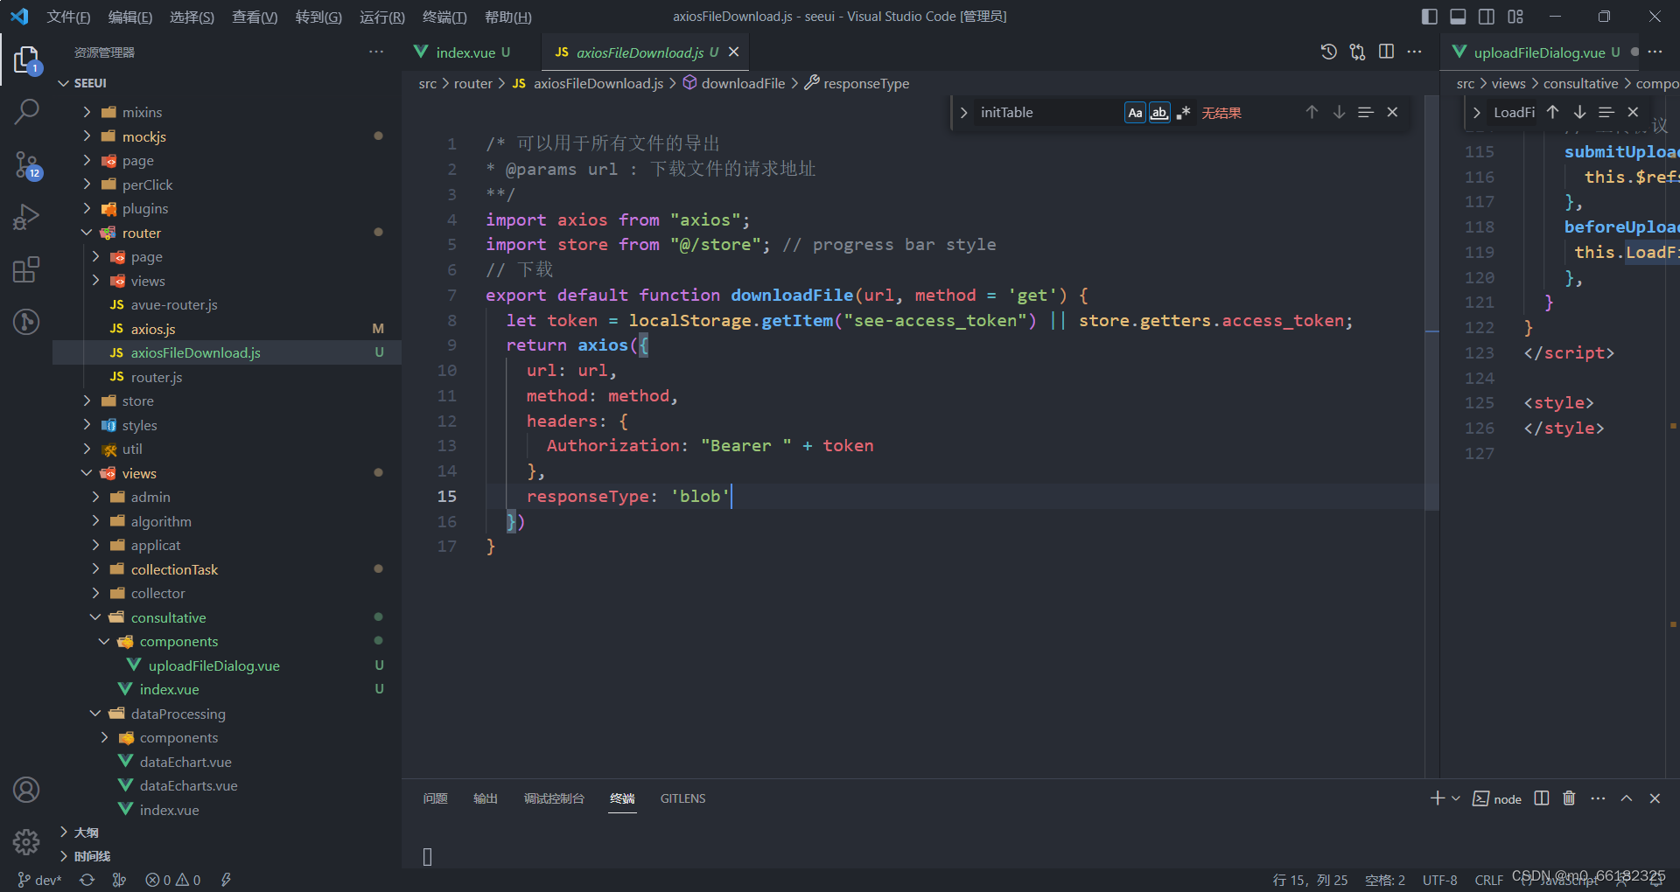The width and height of the screenshot is (1680, 892).
Task: Kill the terminal with trash icon
Action: point(1569,798)
